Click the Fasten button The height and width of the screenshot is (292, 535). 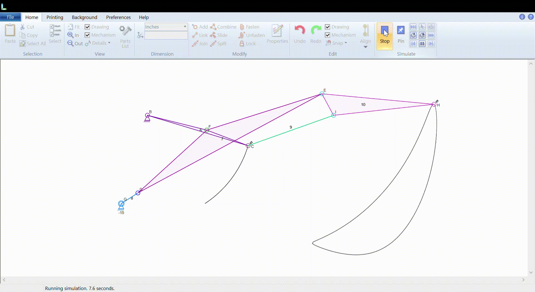point(249,27)
